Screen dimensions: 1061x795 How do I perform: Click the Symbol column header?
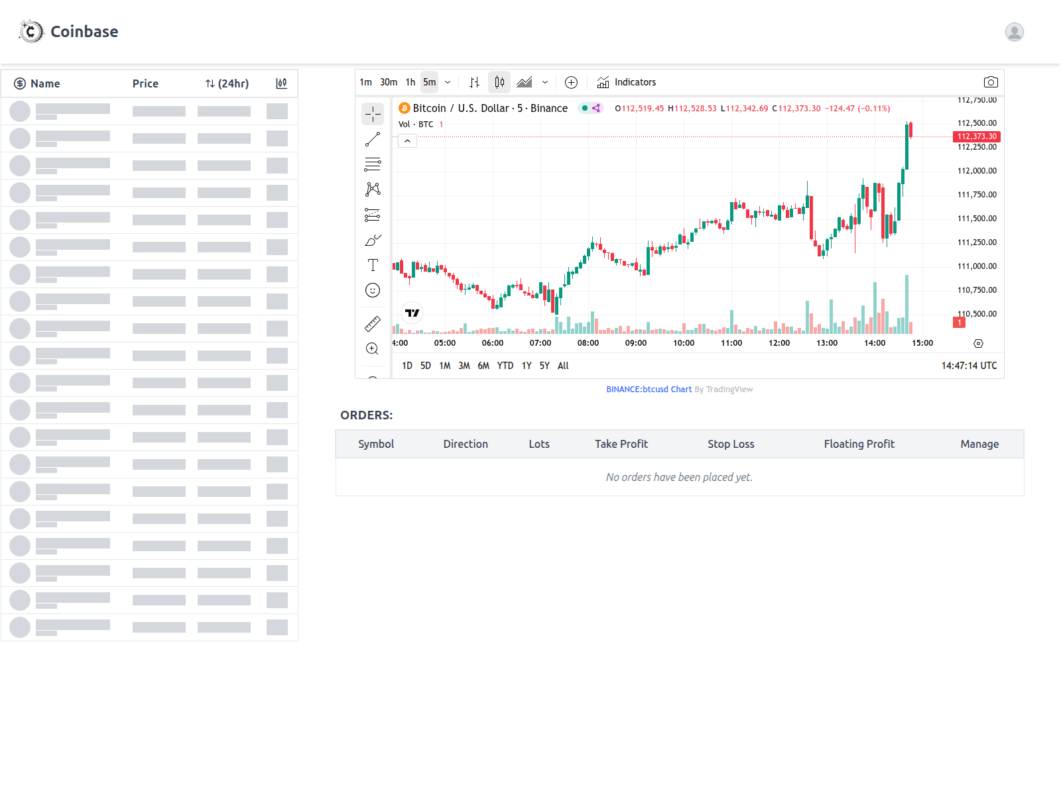coord(376,444)
